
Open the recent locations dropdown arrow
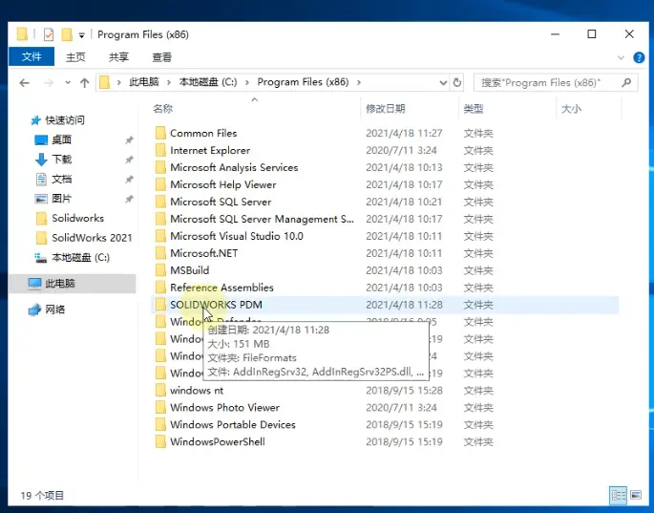click(x=68, y=83)
